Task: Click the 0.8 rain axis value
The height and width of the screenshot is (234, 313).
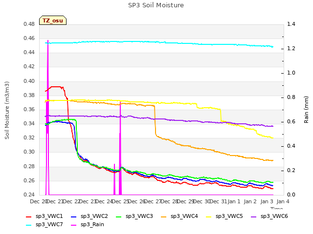Action: [x=291, y=97]
